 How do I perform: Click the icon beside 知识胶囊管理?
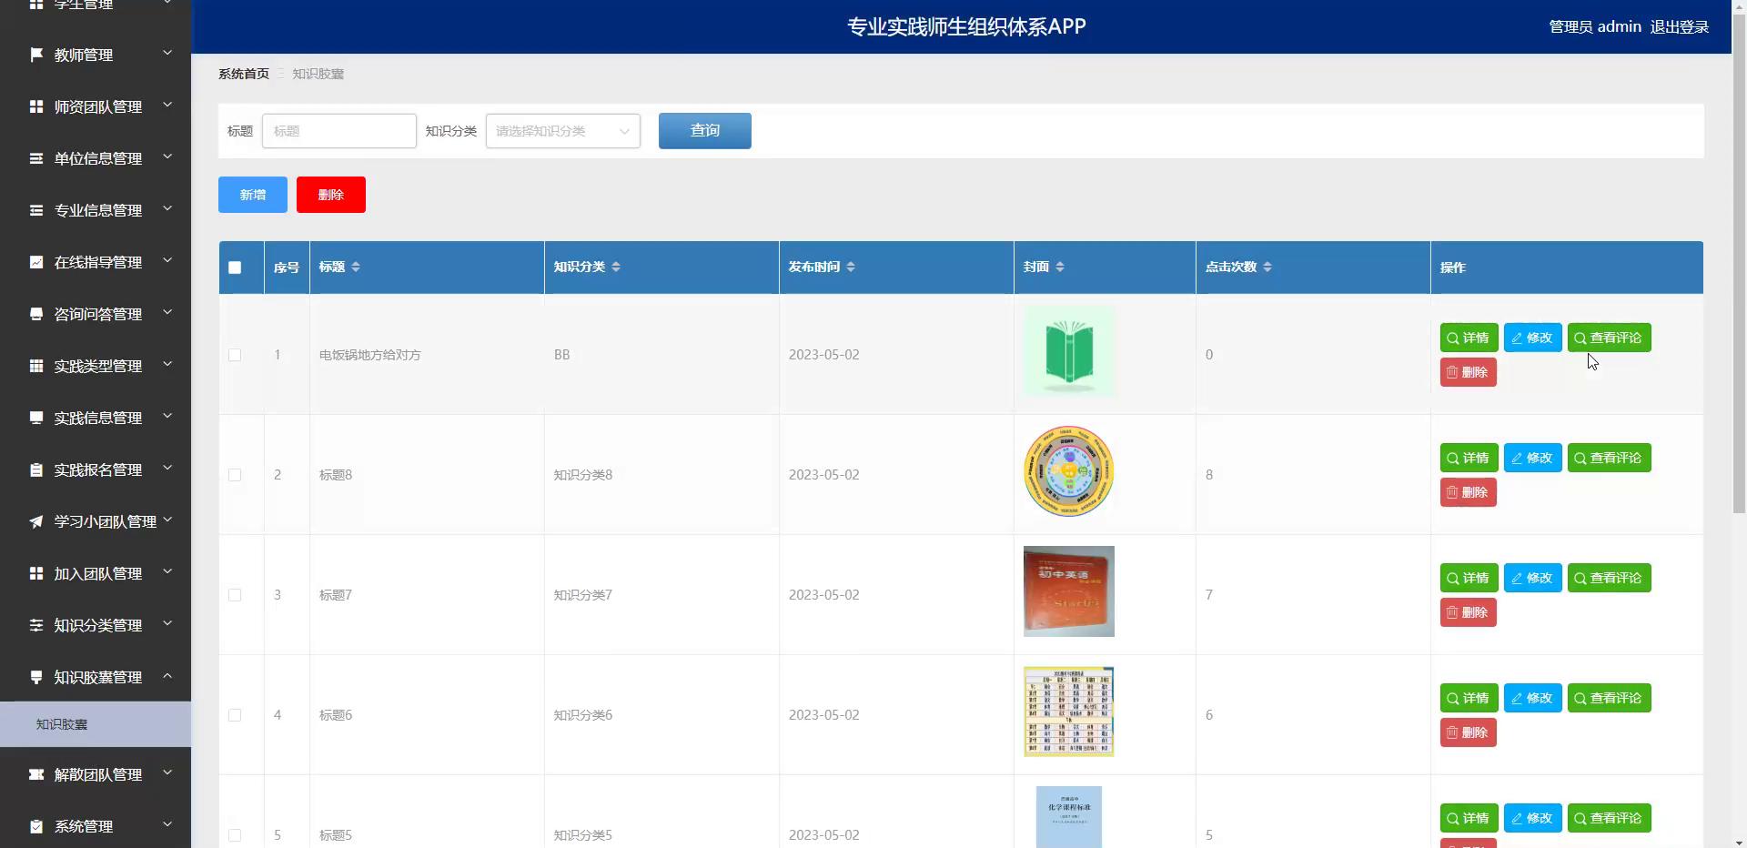pos(36,677)
